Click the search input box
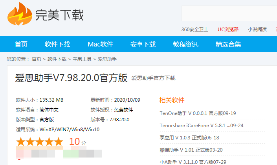 (x=229, y=13)
